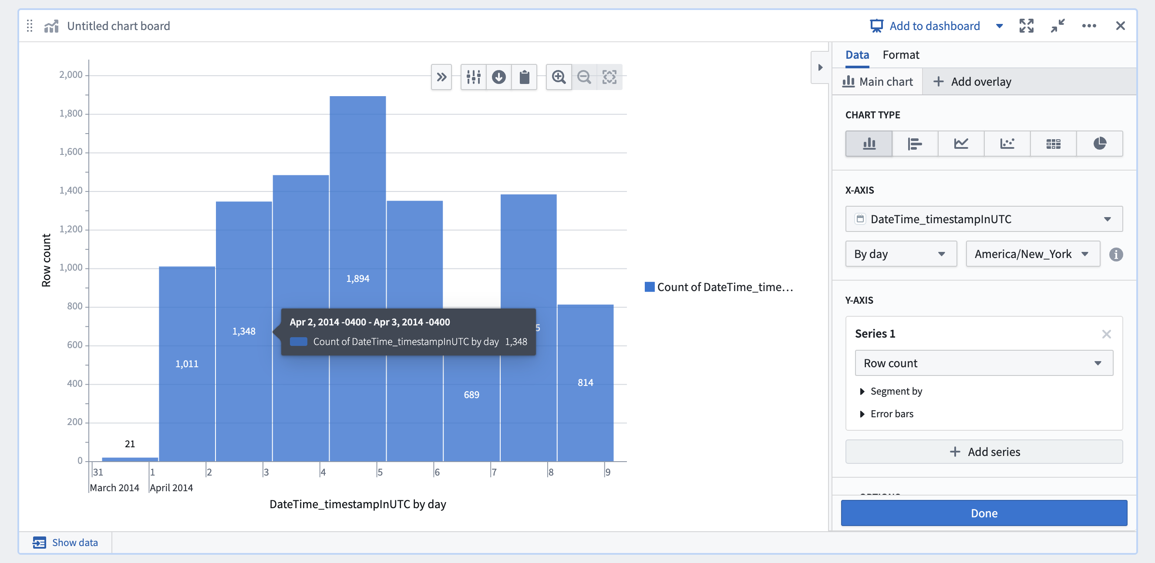Click the Add series button
The image size is (1155, 563).
click(984, 451)
